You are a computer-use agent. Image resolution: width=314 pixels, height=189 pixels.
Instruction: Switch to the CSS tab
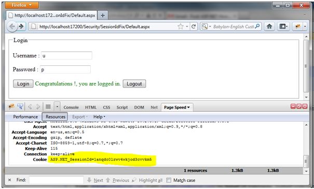tap(106, 107)
